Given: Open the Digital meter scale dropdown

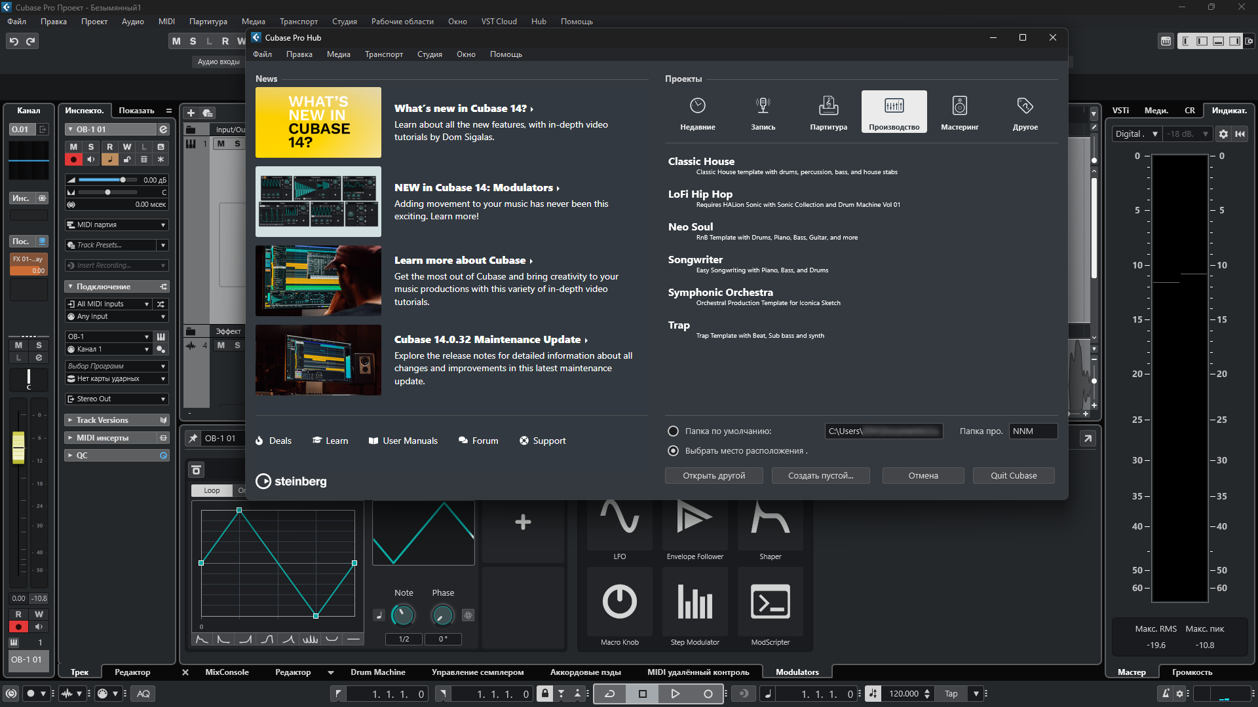Looking at the screenshot, I should 1136,134.
